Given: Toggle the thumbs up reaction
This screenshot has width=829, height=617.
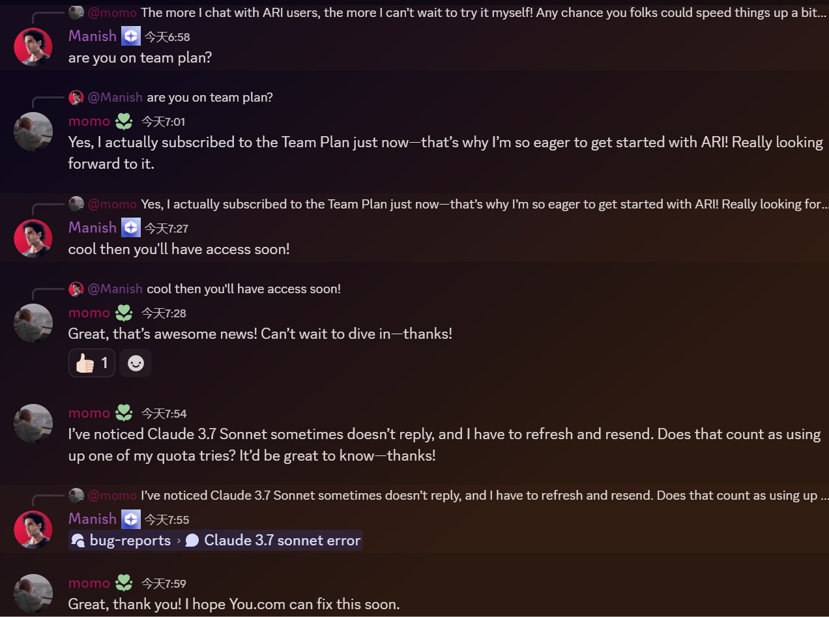Looking at the screenshot, I should [x=92, y=363].
